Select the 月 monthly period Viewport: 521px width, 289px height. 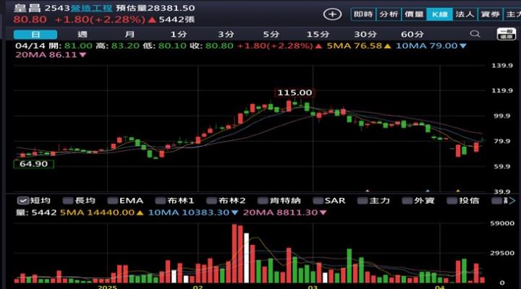(x=129, y=34)
